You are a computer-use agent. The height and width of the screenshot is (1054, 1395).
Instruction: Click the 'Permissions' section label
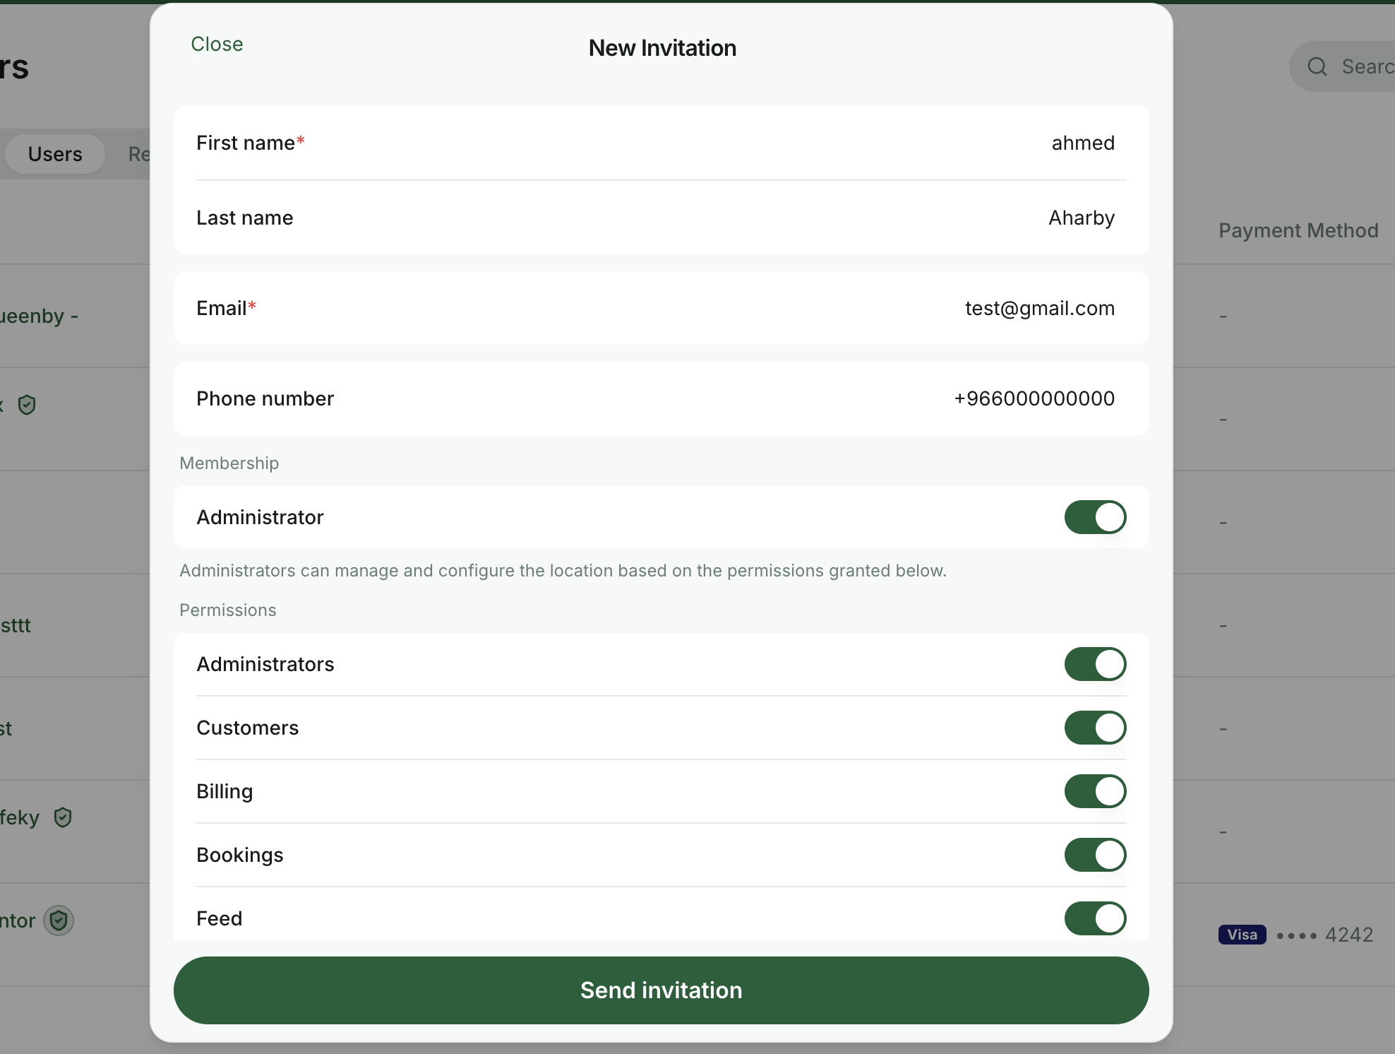click(x=227, y=610)
